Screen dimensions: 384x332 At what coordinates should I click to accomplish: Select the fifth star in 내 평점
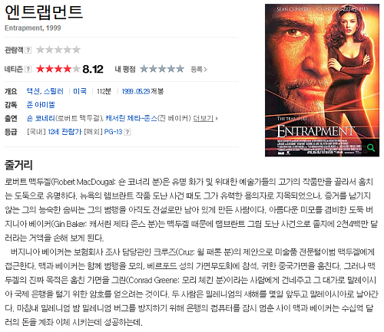180,69
